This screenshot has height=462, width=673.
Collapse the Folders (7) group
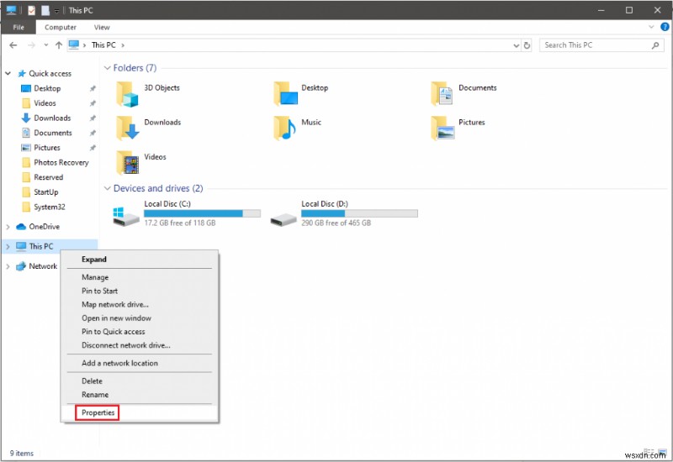pos(108,68)
